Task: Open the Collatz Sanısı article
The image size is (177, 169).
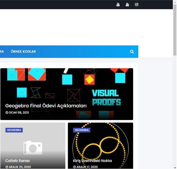Action: (x=17, y=161)
